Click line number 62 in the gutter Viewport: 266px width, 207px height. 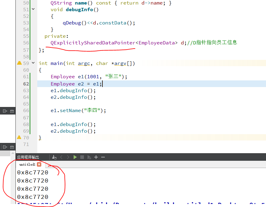26,84
